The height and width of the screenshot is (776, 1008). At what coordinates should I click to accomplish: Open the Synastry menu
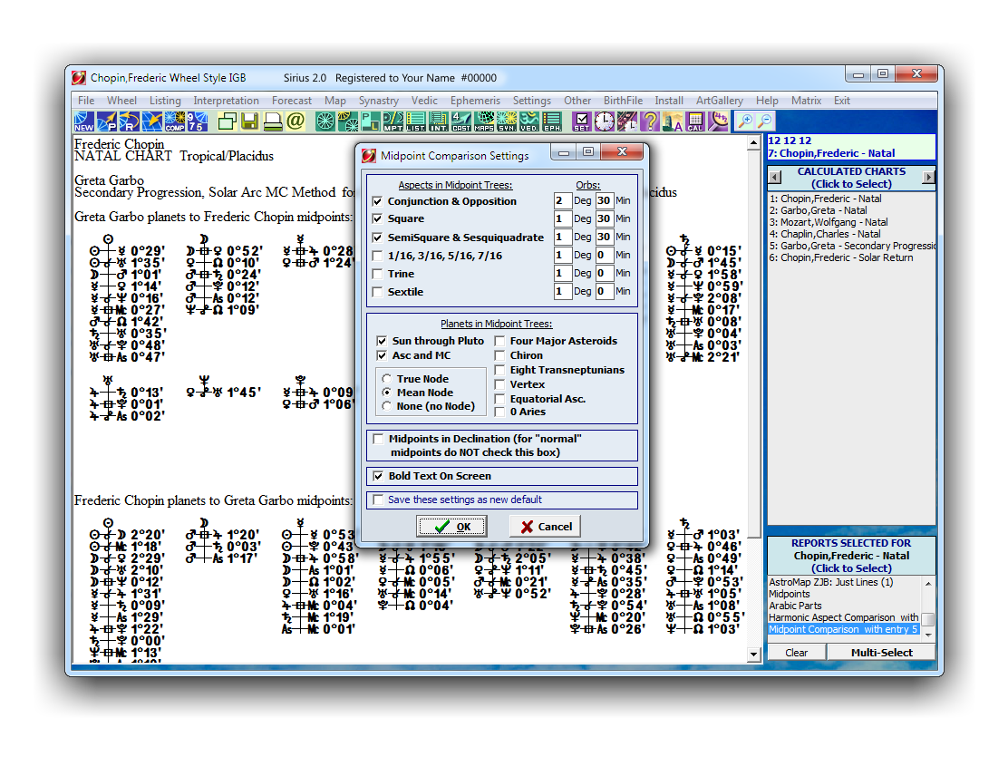click(x=379, y=101)
